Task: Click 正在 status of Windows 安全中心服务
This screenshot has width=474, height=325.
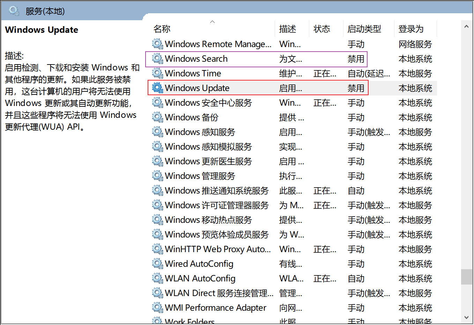Action: [x=325, y=103]
